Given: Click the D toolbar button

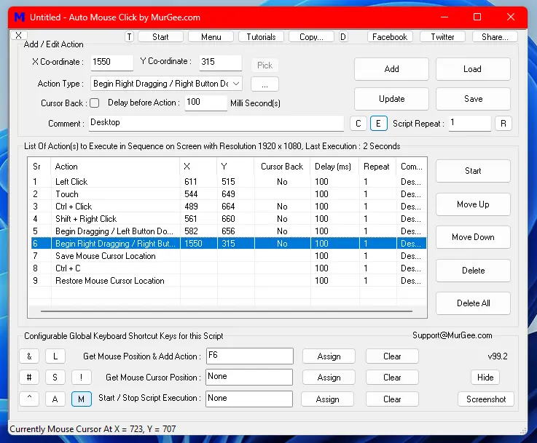Looking at the screenshot, I should (342, 37).
